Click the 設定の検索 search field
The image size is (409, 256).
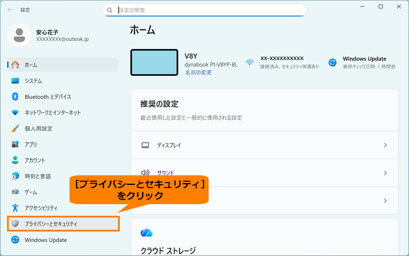click(x=204, y=10)
